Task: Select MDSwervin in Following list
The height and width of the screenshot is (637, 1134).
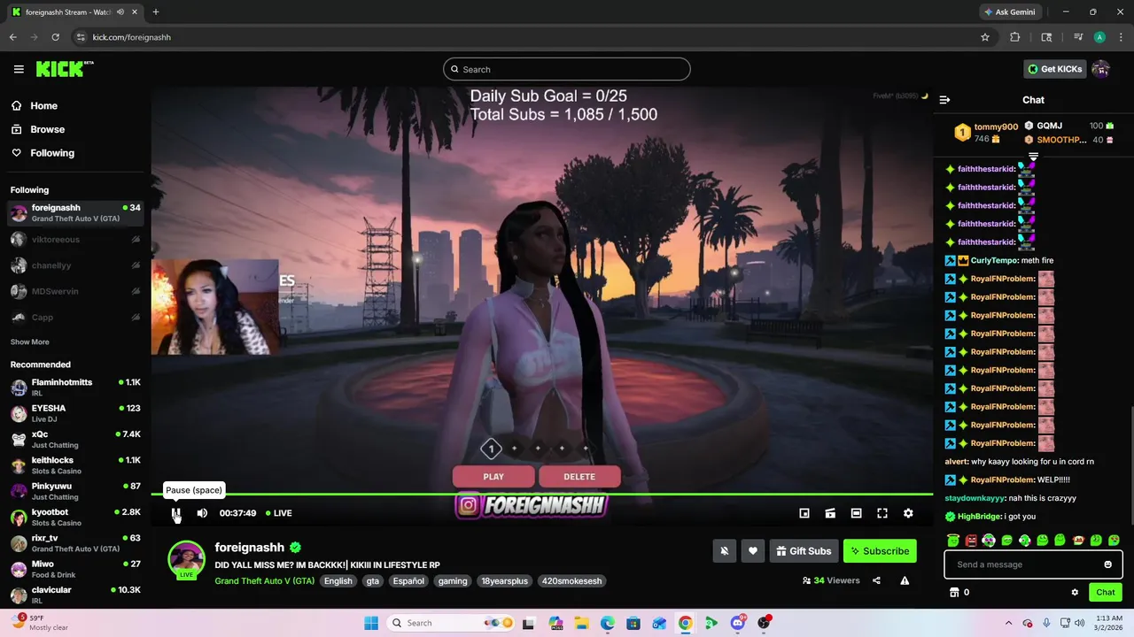Action: click(75, 291)
